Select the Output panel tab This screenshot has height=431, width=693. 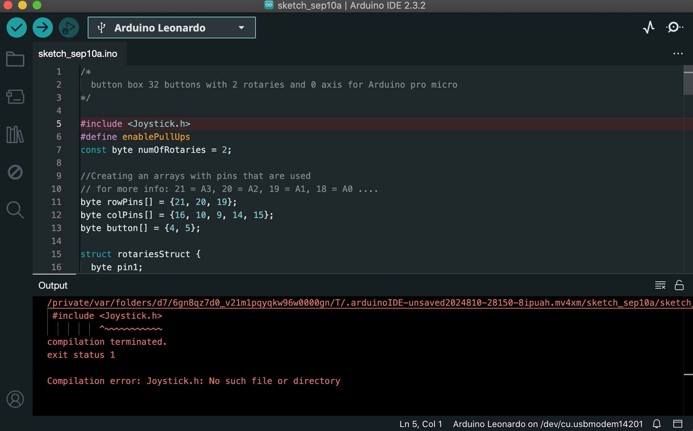click(x=53, y=285)
